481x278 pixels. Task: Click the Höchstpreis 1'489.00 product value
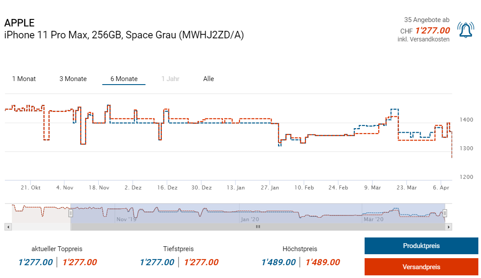point(279,263)
